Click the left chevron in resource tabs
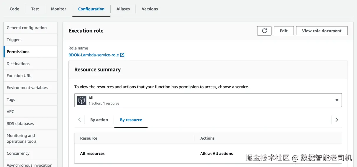Image resolution: width=357 pixels, height=167 pixels. (79, 120)
